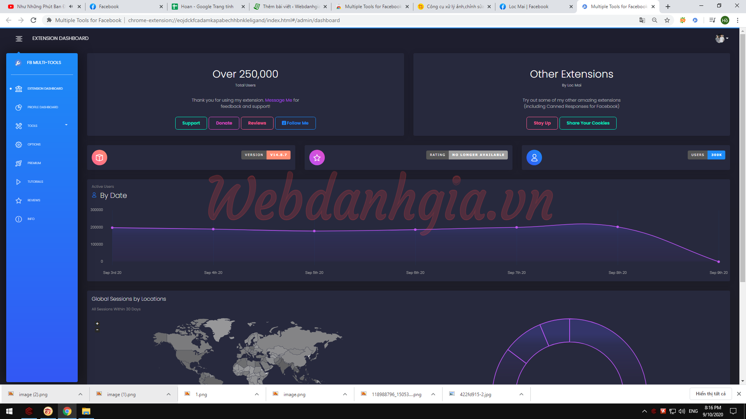Click the Share Your Cookies button
Image resolution: width=746 pixels, height=419 pixels.
pyautogui.click(x=588, y=123)
